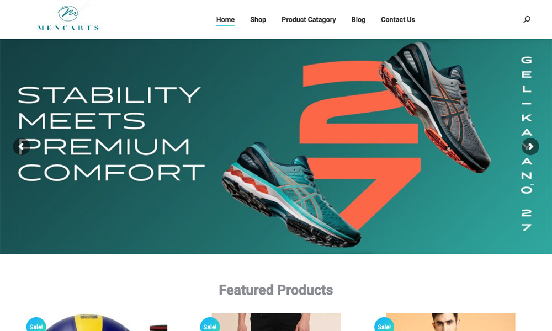Viewport: 552px width, 331px height.
Task: Open the man portrait product thumbnail
Action: point(450,322)
